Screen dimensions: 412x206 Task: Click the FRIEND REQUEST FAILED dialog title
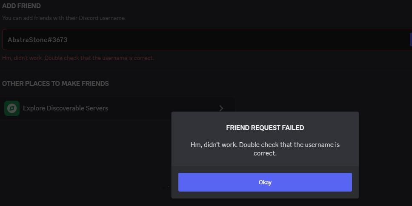click(265, 127)
